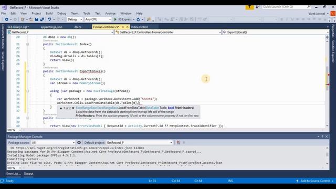Click the status bar Ready icon
The height and width of the screenshot is (189, 336).
[x=2, y=181]
